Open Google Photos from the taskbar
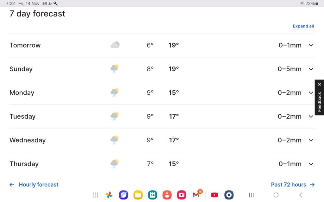The height and width of the screenshot is (202, 324). pyautogui.click(x=109, y=195)
